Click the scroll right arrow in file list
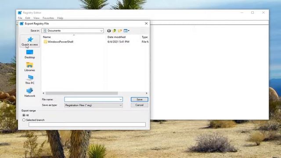This screenshot has height=158, width=281. [x=146, y=93]
